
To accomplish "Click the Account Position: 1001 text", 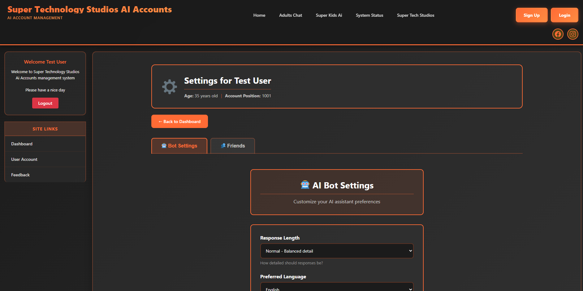I will (248, 96).
